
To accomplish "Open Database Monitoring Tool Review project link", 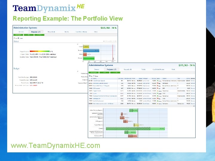I will (x=105, y=96).
